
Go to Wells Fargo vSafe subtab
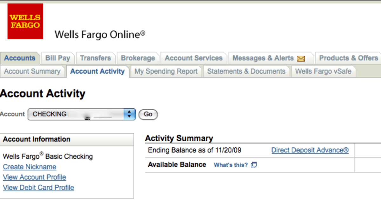pyautogui.click(x=323, y=71)
